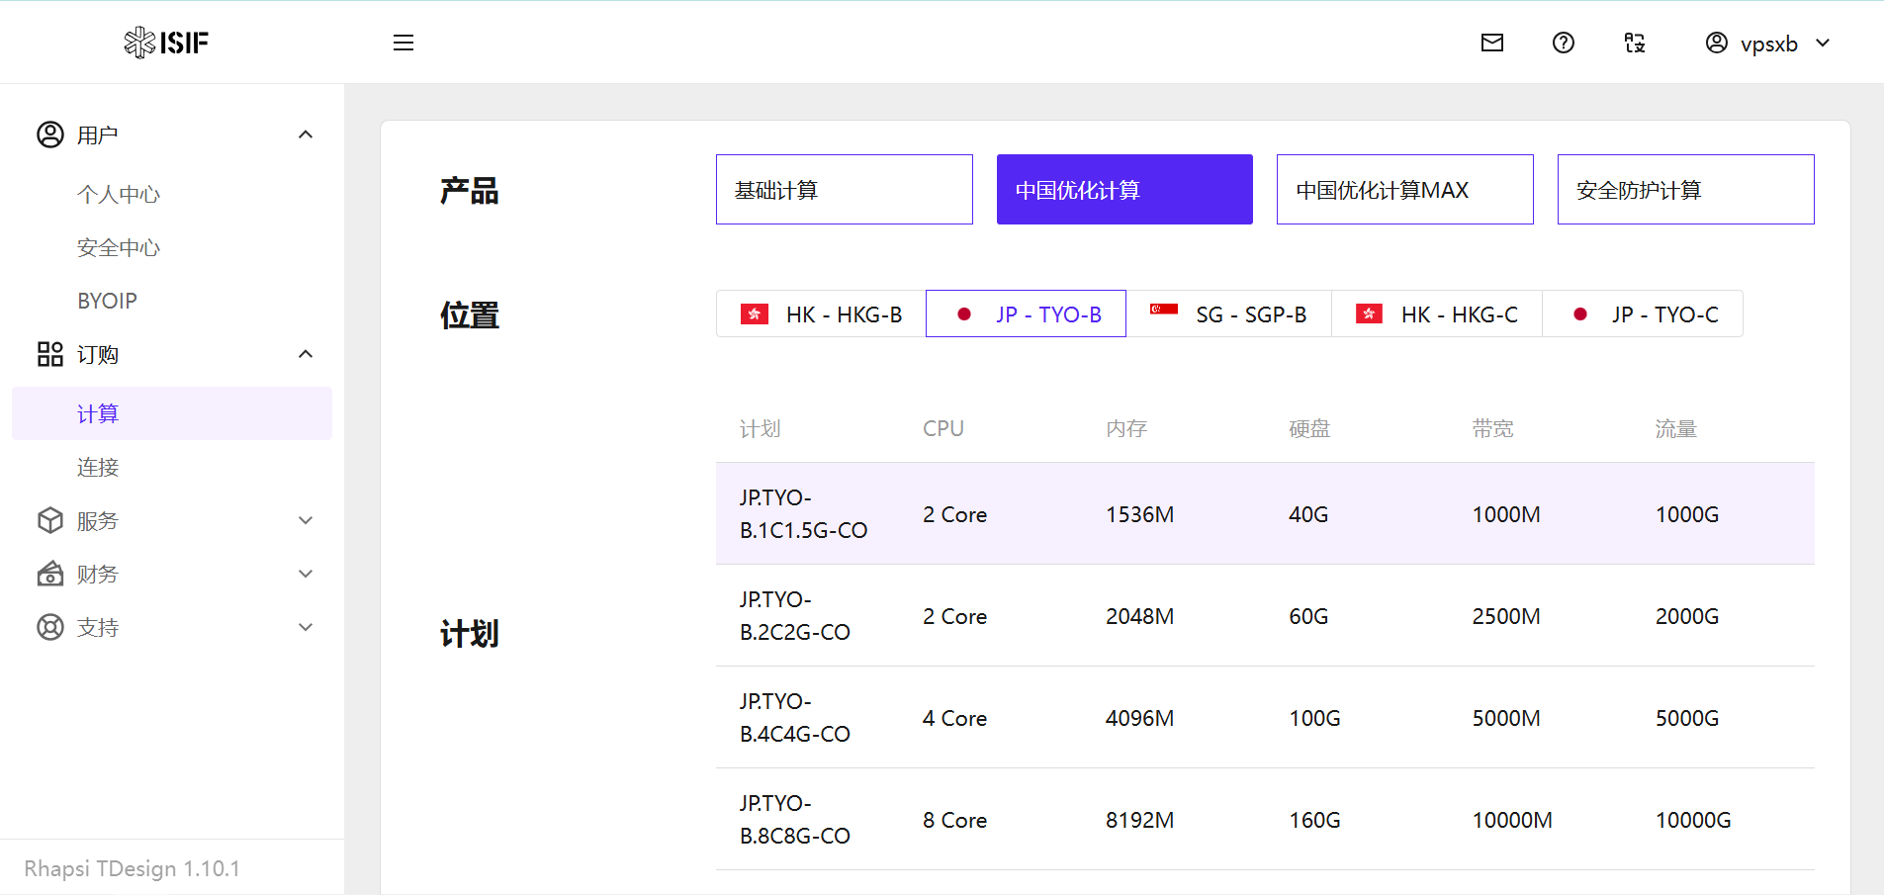
Task: Collapse the 用户 menu section
Action: pos(306,134)
